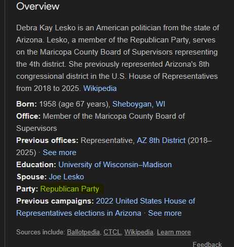The image size is (234, 247).
Task: Expand See more after Previous campaigns
Action: [165, 213]
